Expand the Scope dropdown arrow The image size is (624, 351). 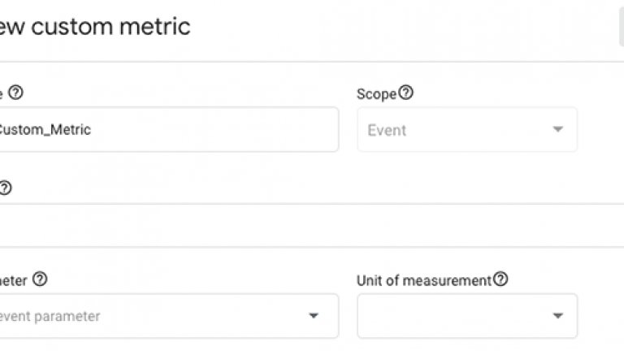pyautogui.click(x=557, y=130)
